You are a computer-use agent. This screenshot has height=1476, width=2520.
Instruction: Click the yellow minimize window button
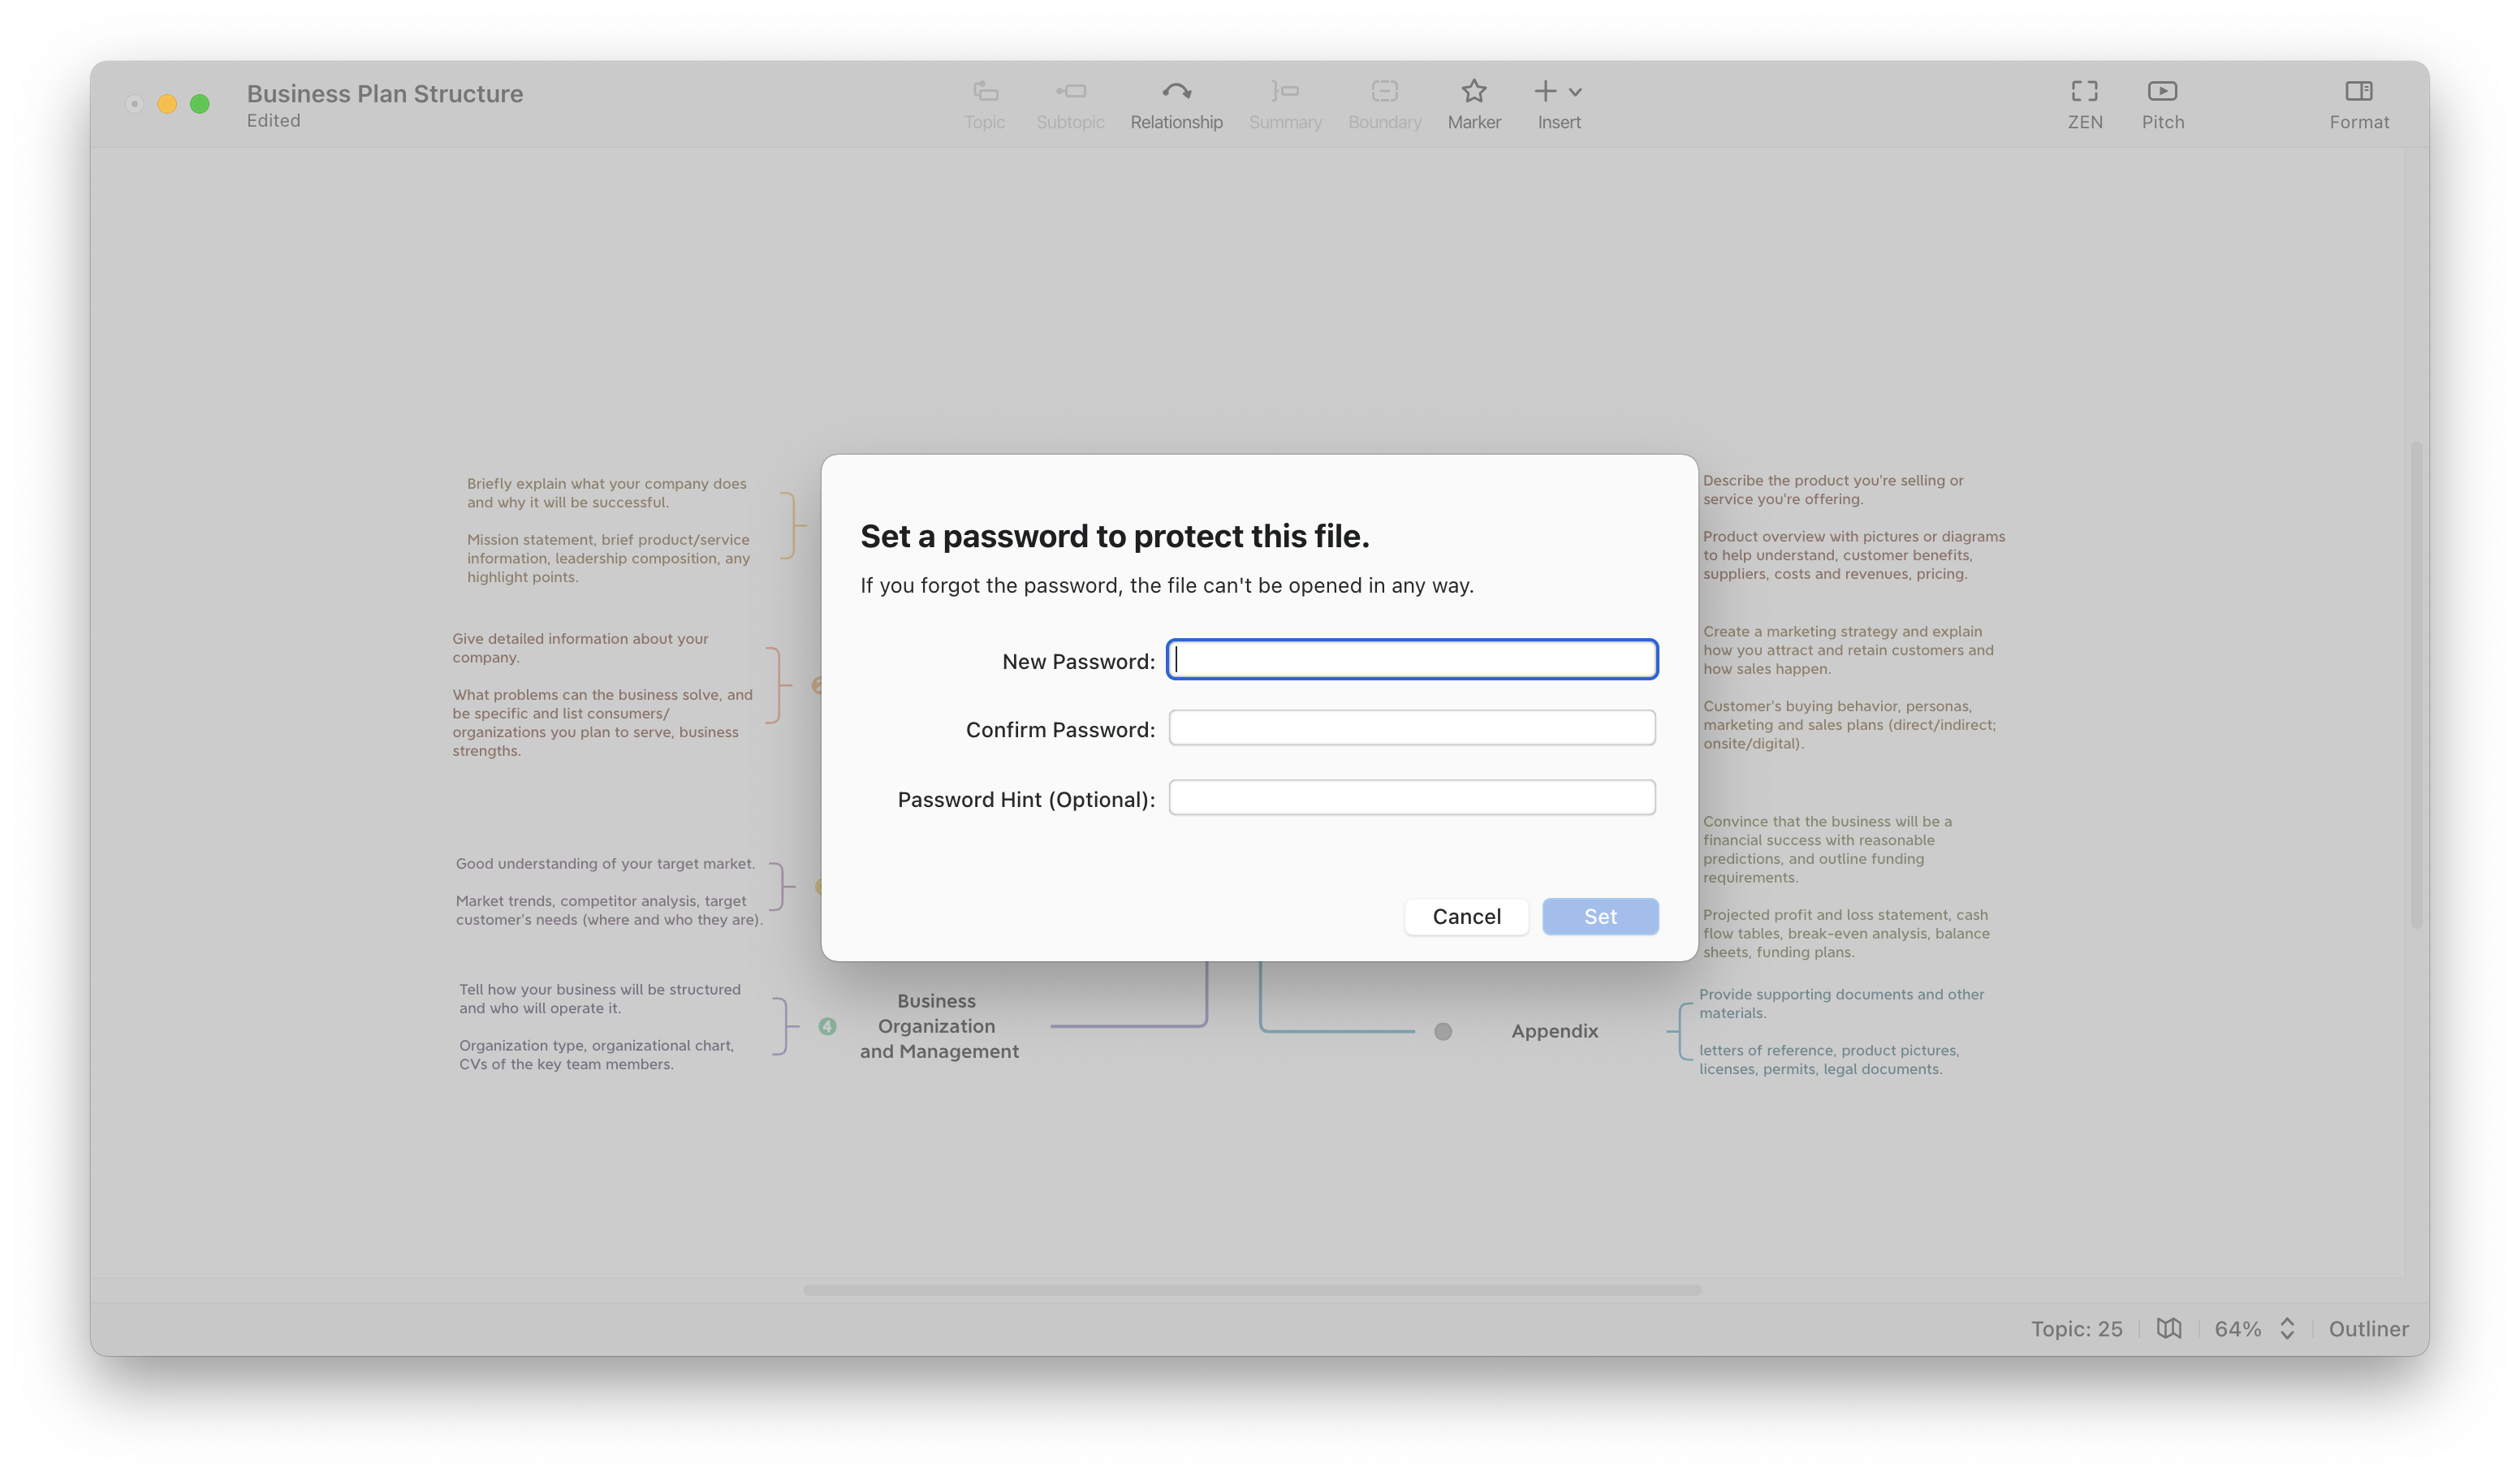tap(167, 103)
